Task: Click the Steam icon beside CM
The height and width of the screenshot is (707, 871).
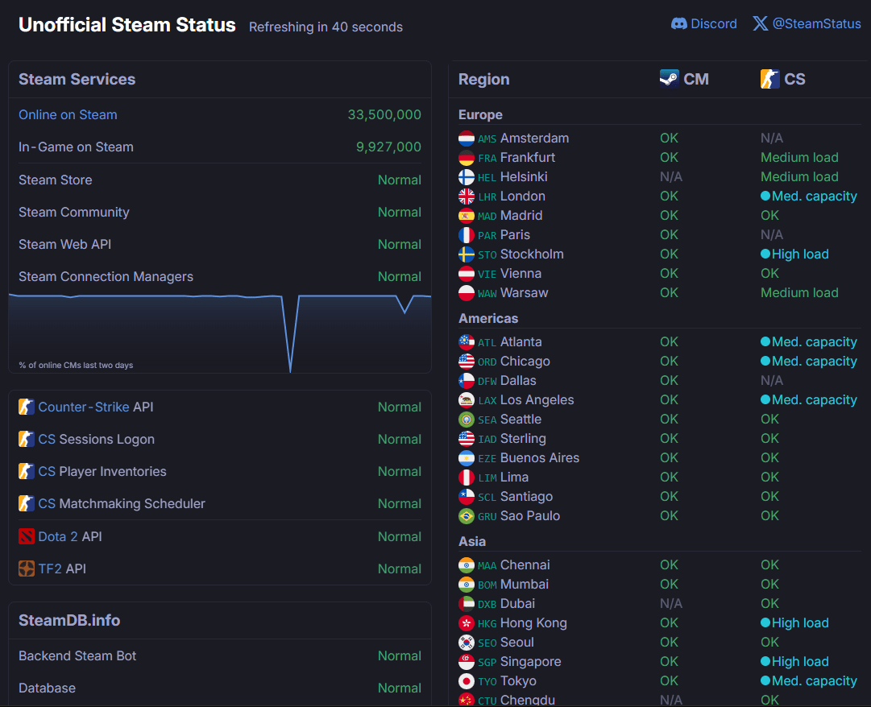Action: click(x=670, y=79)
